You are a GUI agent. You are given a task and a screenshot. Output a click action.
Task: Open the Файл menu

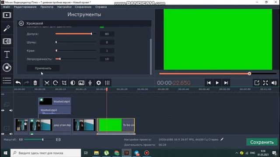tap(7, 7)
